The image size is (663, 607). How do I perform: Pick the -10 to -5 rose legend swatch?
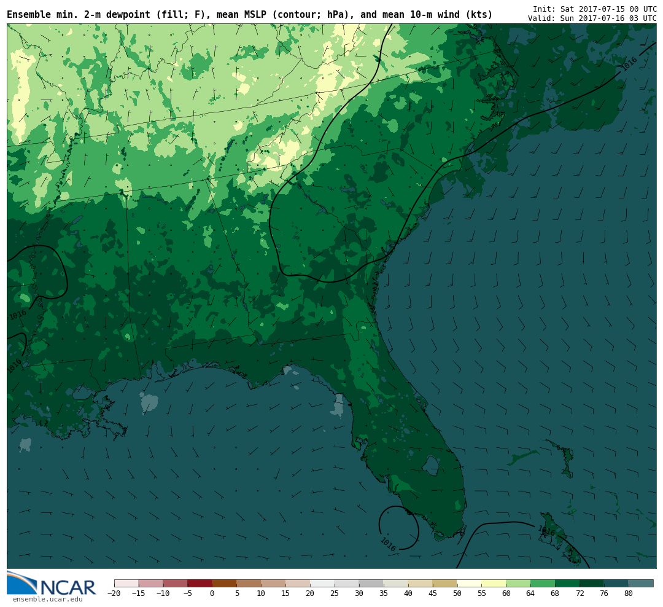coord(176,583)
